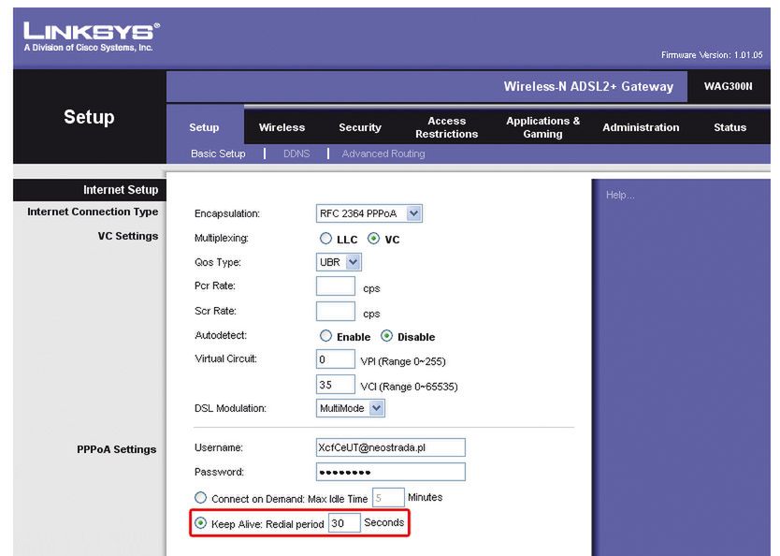Click the Scr Rate input field

pyautogui.click(x=336, y=311)
